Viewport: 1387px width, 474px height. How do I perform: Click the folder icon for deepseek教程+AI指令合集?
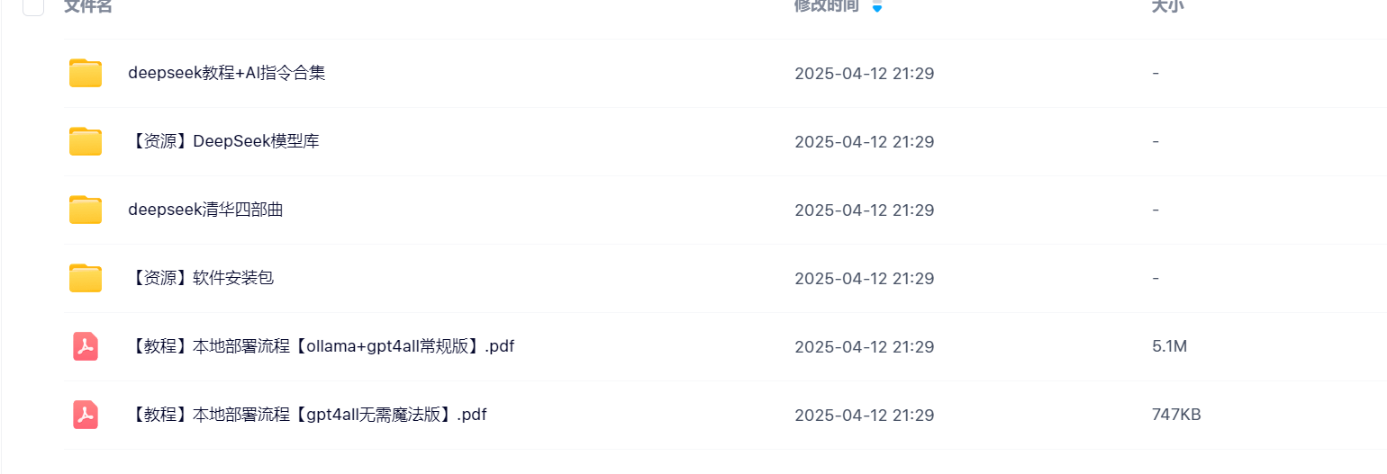(86, 73)
